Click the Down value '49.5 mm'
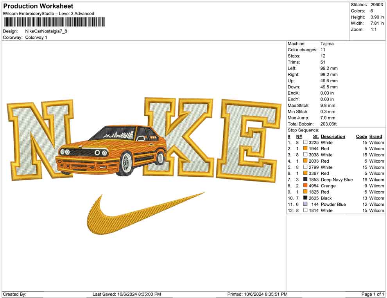387x298 pixels. [329, 87]
